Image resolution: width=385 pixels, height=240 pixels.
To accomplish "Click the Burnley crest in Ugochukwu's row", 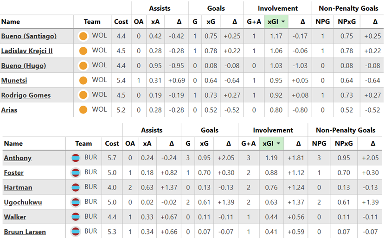I will tap(76, 202).
